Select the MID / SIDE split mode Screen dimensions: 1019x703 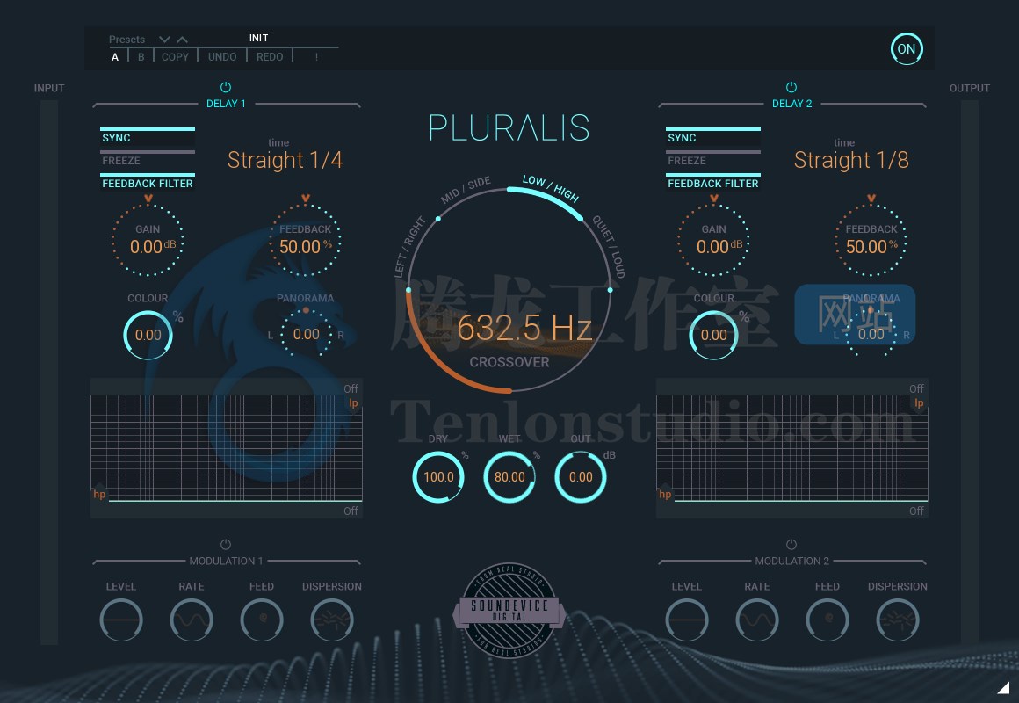click(x=466, y=190)
